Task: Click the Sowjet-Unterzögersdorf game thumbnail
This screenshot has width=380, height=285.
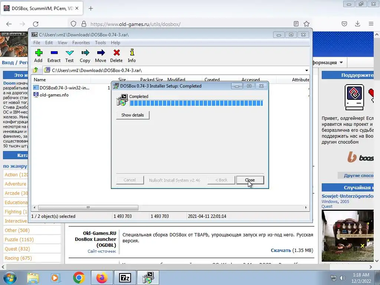Action: (x=347, y=236)
